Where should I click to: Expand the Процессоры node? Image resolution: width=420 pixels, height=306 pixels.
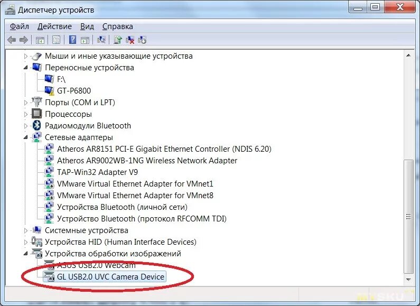tap(26, 114)
